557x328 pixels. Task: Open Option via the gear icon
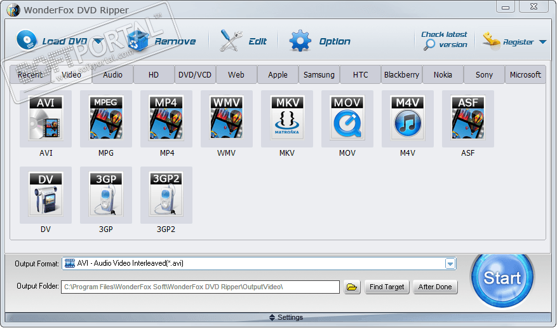tap(300, 41)
